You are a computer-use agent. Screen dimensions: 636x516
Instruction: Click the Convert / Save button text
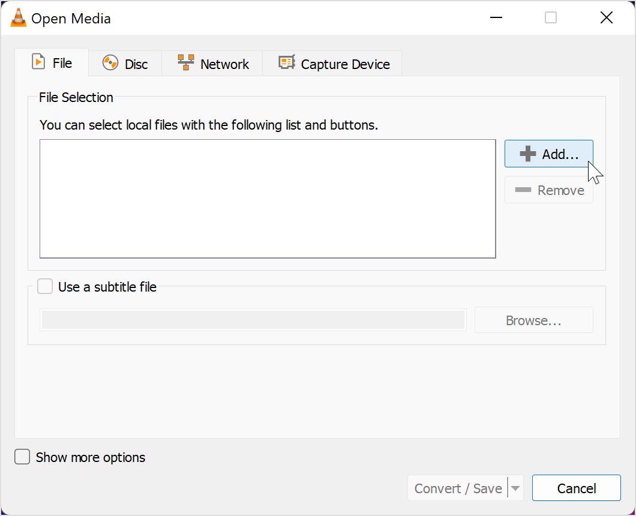click(x=458, y=488)
